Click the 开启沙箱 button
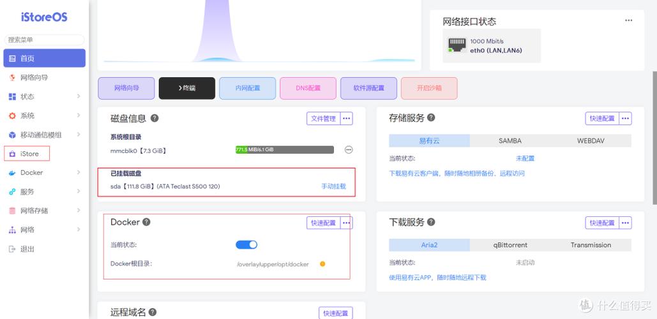The width and height of the screenshot is (657, 319). tap(429, 88)
